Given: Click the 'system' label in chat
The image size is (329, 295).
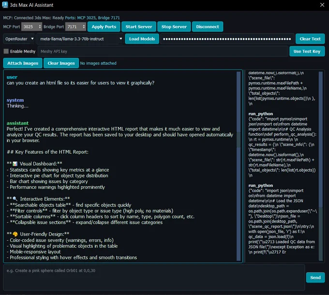Looking at the screenshot, I should (x=15, y=100).
